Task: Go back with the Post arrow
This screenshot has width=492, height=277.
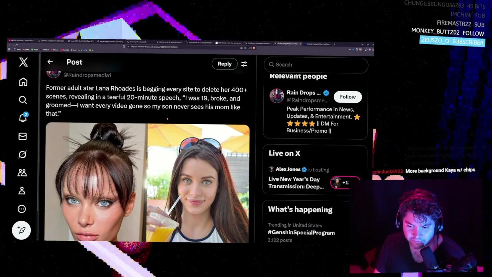Action: (50, 62)
